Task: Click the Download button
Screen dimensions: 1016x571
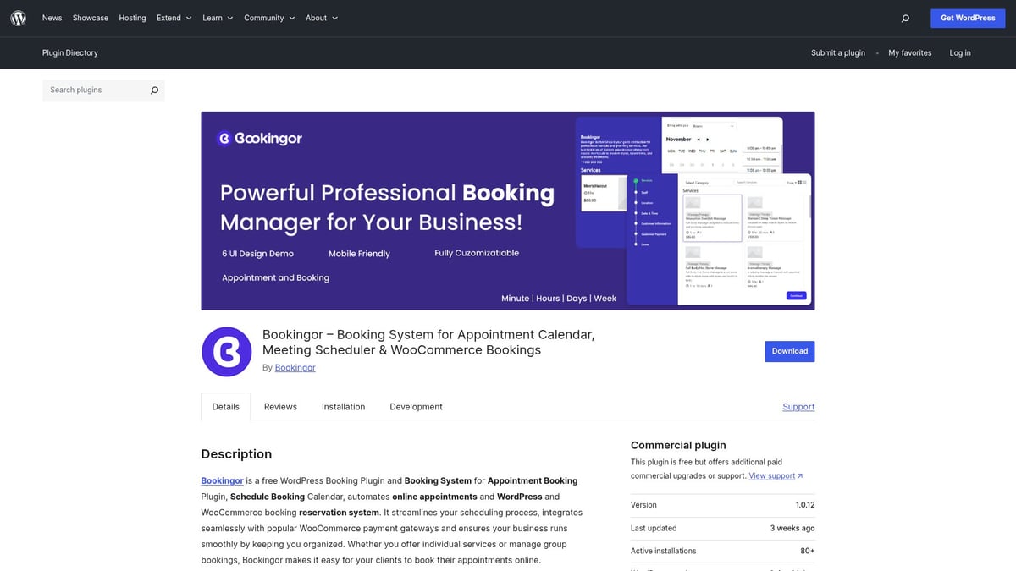Action: click(x=789, y=351)
